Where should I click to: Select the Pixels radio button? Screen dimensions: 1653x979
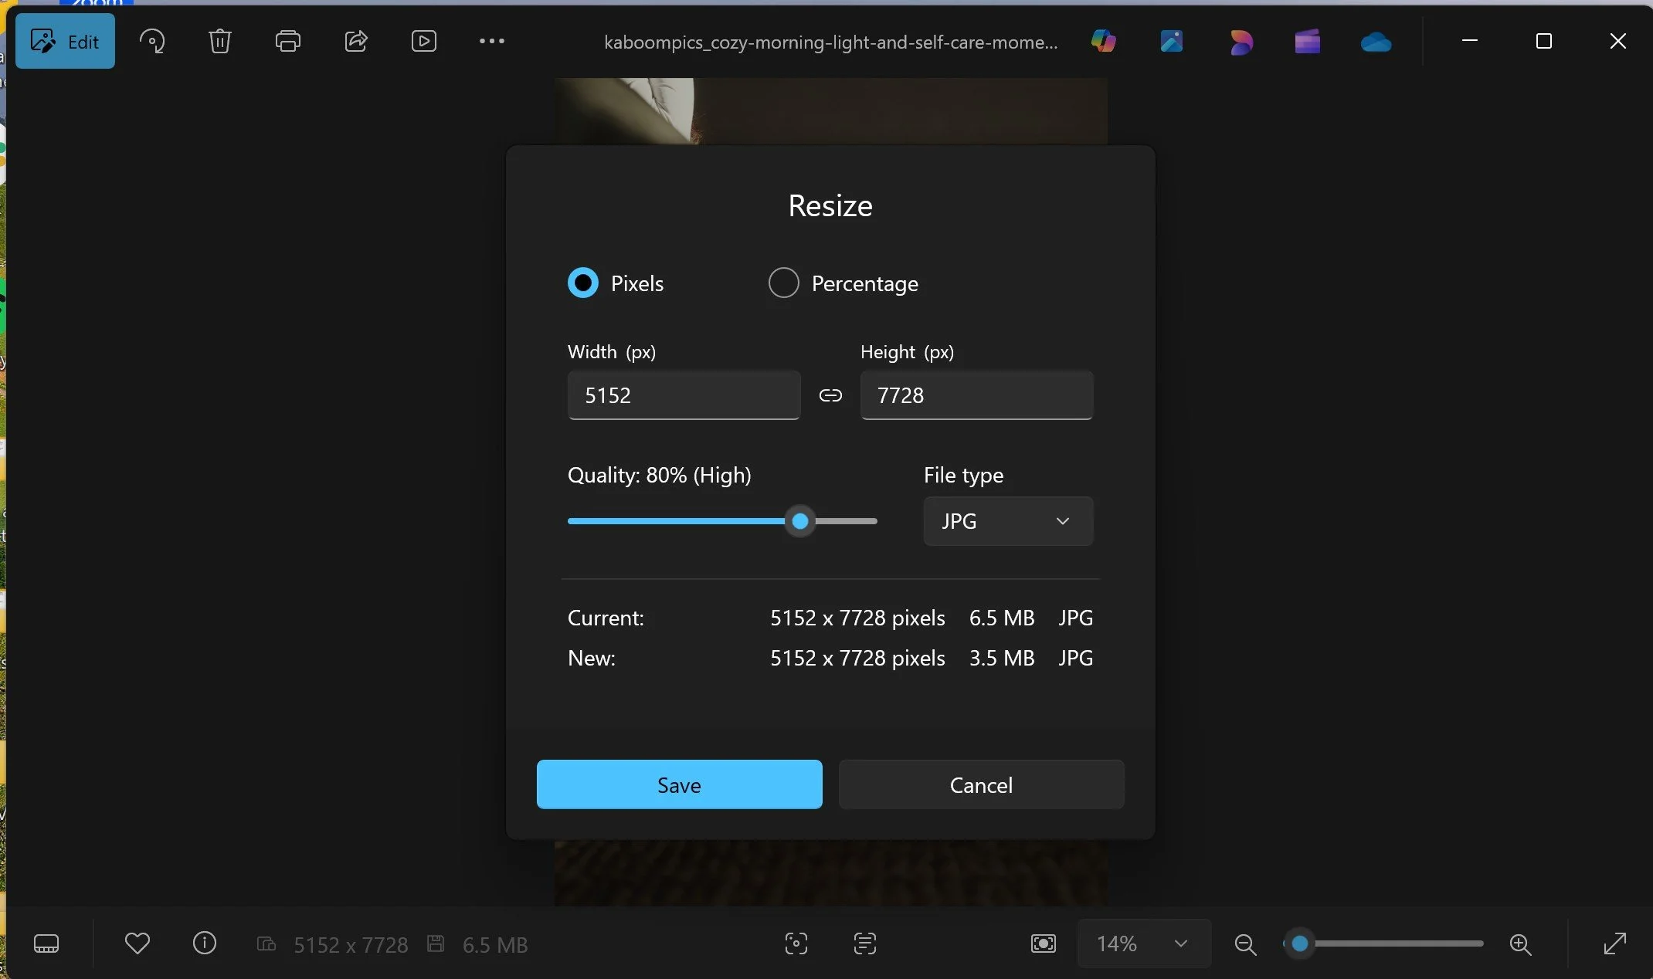point(583,283)
